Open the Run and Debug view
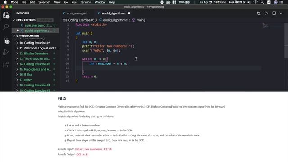 (x=6, y=52)
